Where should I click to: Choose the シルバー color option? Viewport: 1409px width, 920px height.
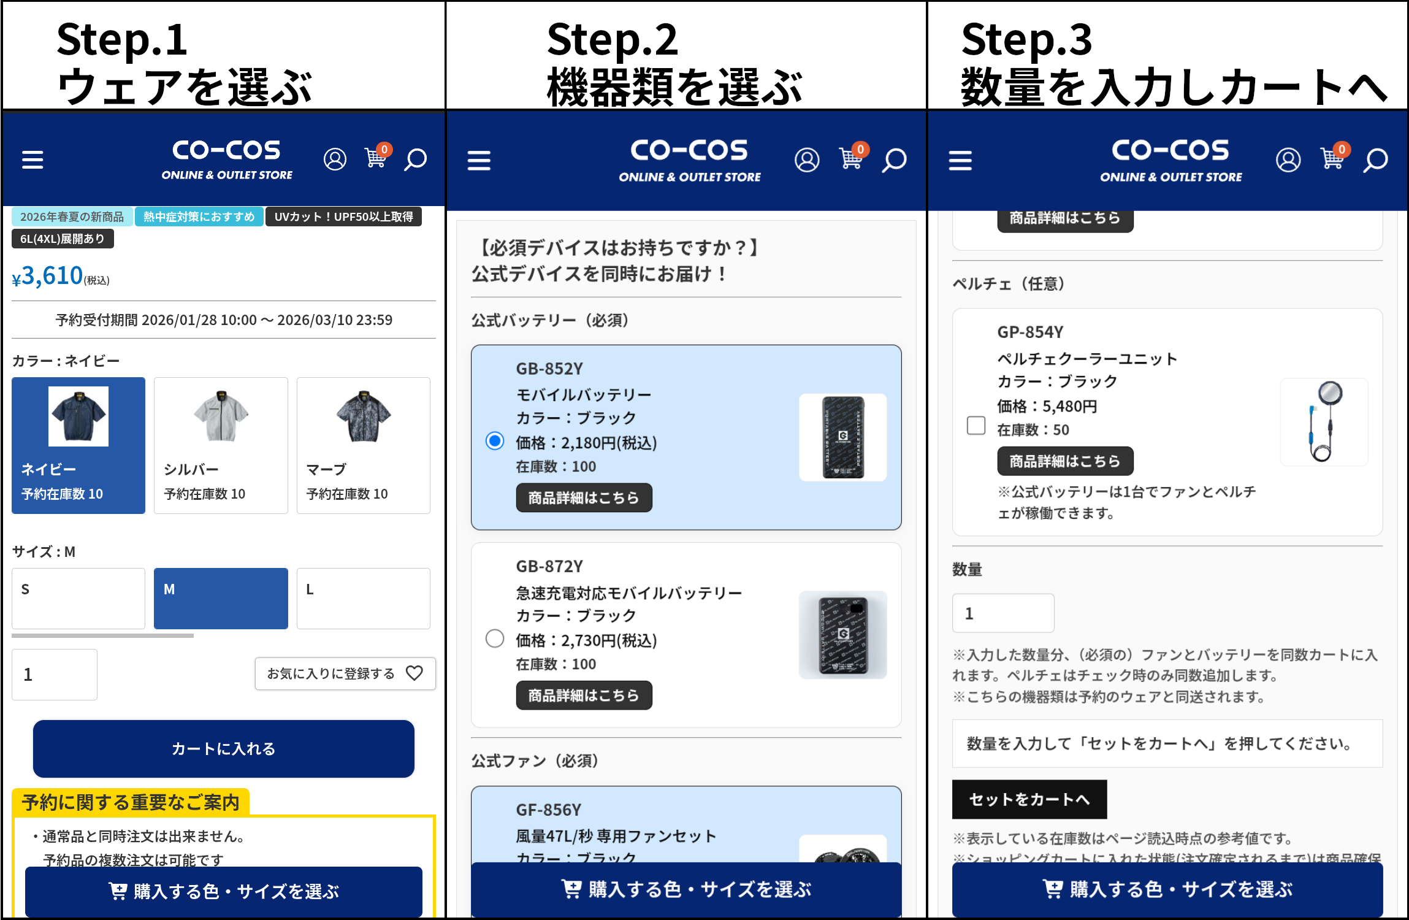click(x=221, y=445)
